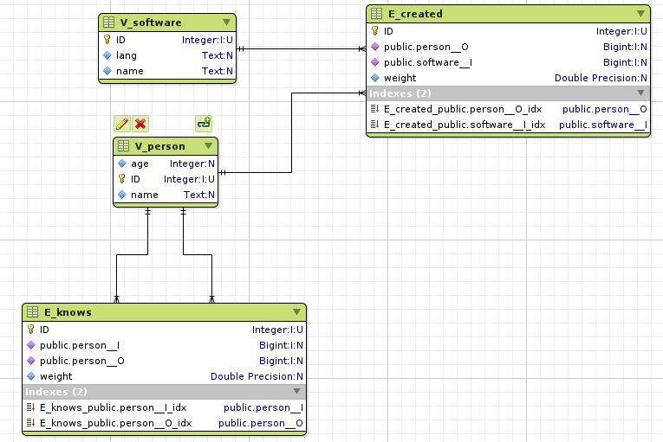Image resolution: width=663 pixels, height=442 pixels.
Task: Click the table icon in V_software header
Action: [x=108, y=22]
